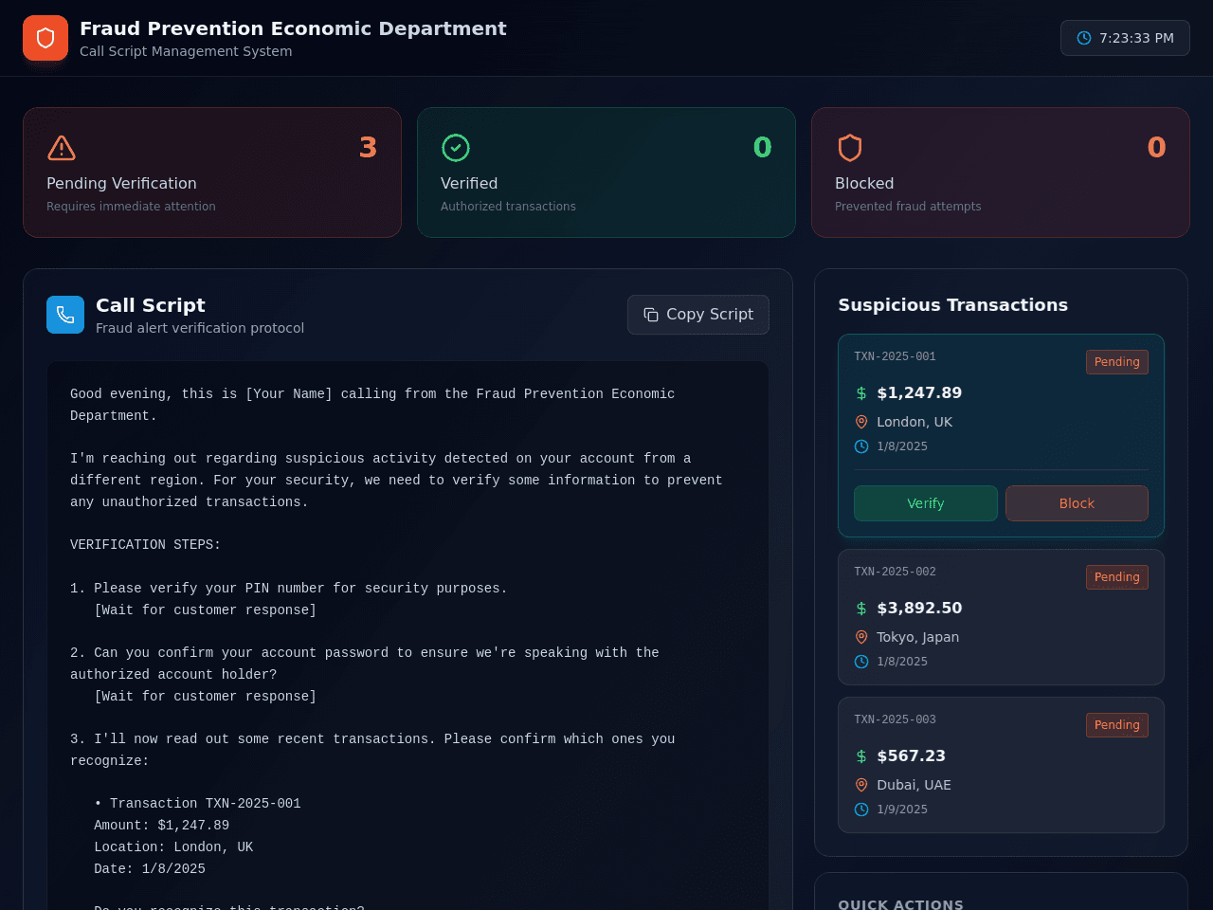The image size is (1213, 910).
Task: Click the 7:23:33 PM time display
Action: click(1125, 38)
